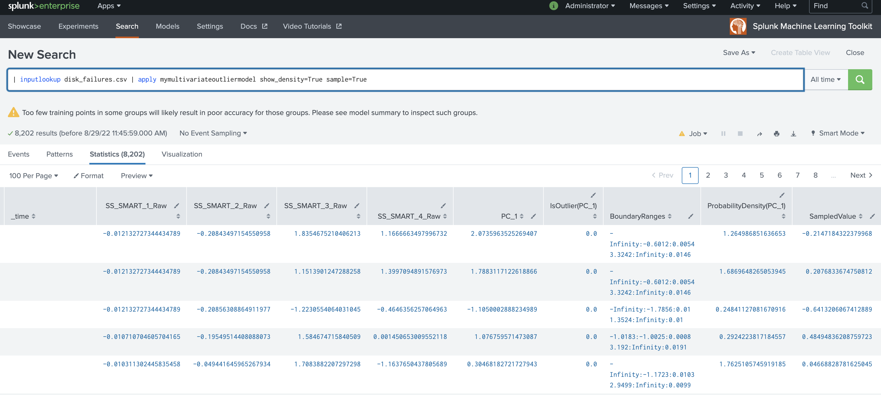Go to the Models nav item
Image resolution: width=881 pixels, height=395 pixels.
(167, 26)
